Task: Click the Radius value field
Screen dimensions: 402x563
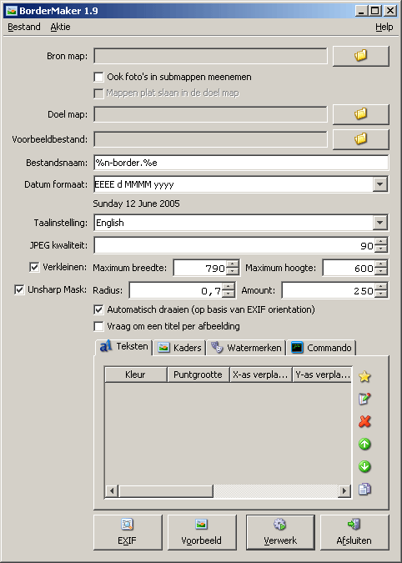Action: (x=175, y=290)
